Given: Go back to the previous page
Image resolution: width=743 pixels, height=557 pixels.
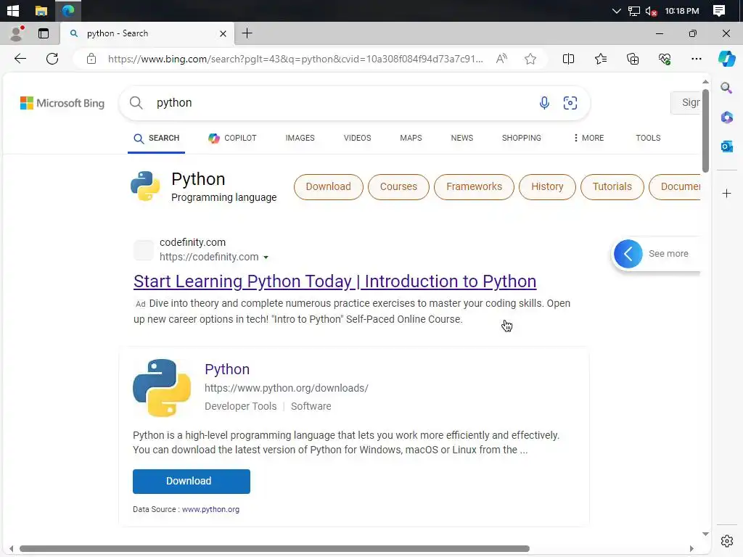Looking at the screenshot, I should [20, 59].
